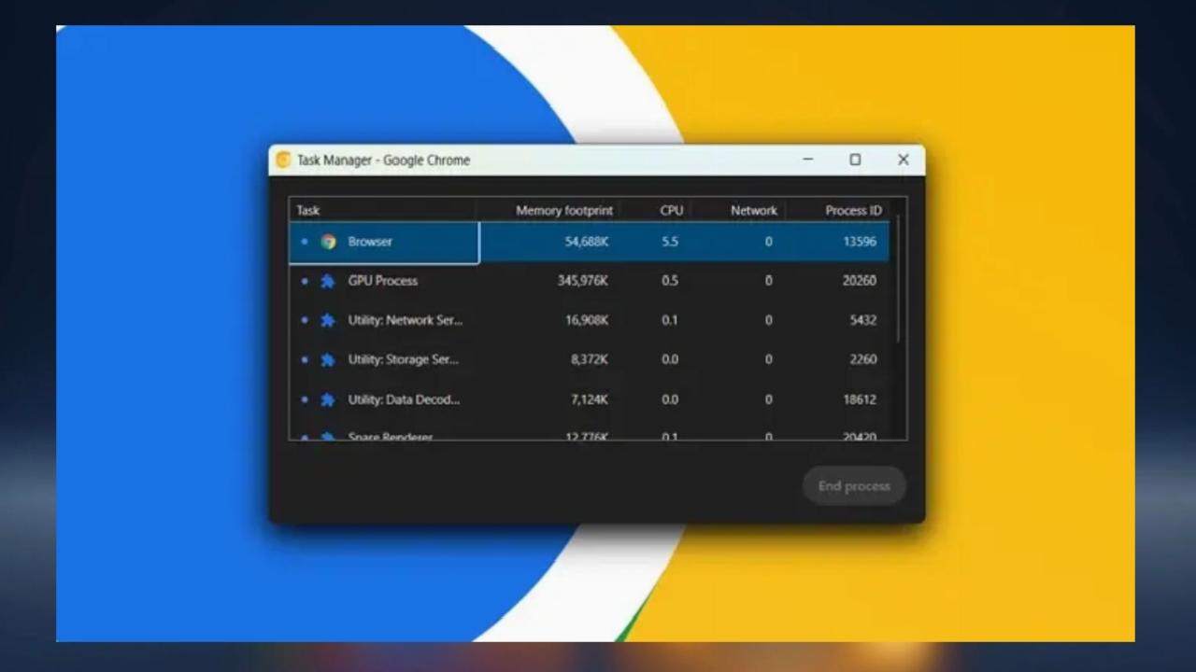Select the Utility: Storage Service task
The image size is (1196, 672).
click(x=590, y=359)
